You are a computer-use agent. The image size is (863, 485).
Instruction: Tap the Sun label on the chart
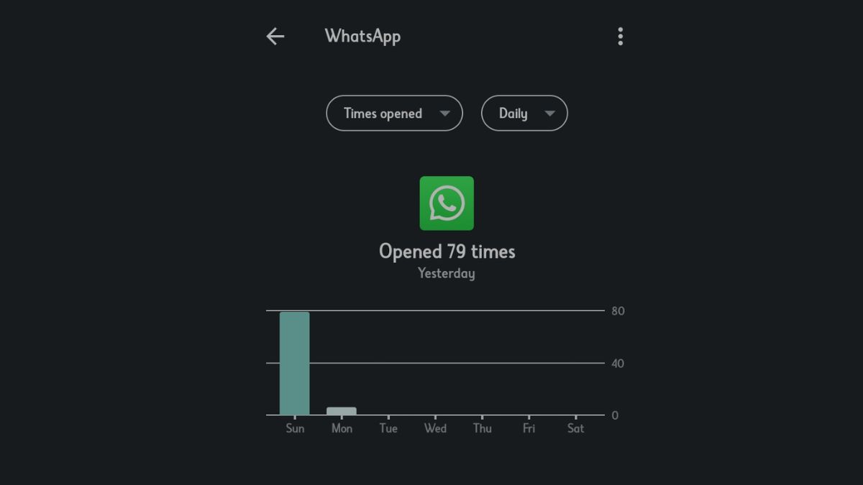point(295,428)
